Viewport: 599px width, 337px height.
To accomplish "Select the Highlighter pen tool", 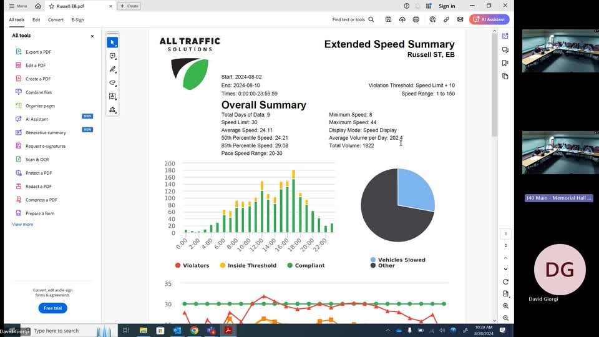I will tap(112, 69).
